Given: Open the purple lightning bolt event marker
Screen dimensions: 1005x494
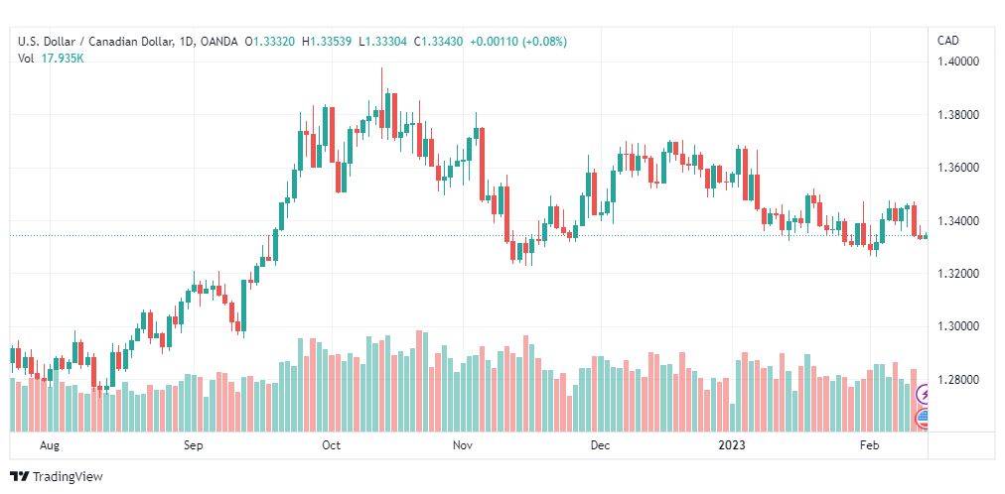Looking at the screenshot, I should [924, 394].
